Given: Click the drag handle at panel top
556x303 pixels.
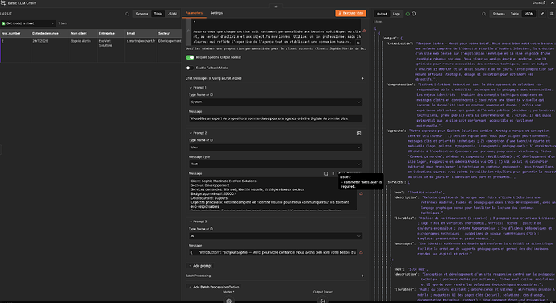Looking at the screenshot, I should click(x=276, y=6).
